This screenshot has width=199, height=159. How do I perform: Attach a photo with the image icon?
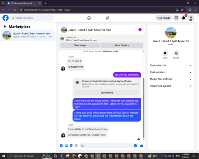tap(66, 146)
